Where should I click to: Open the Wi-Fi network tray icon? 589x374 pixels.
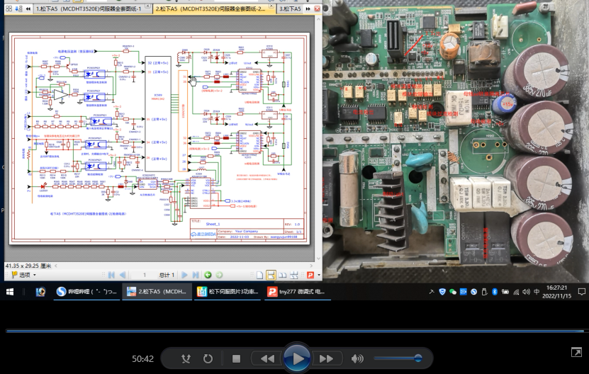(x=516, y=292)
